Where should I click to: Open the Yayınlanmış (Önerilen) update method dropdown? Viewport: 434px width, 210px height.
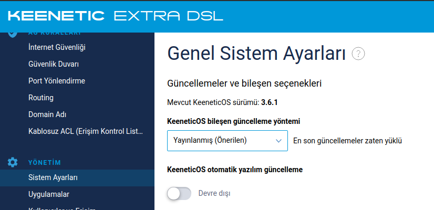point(227,141)
